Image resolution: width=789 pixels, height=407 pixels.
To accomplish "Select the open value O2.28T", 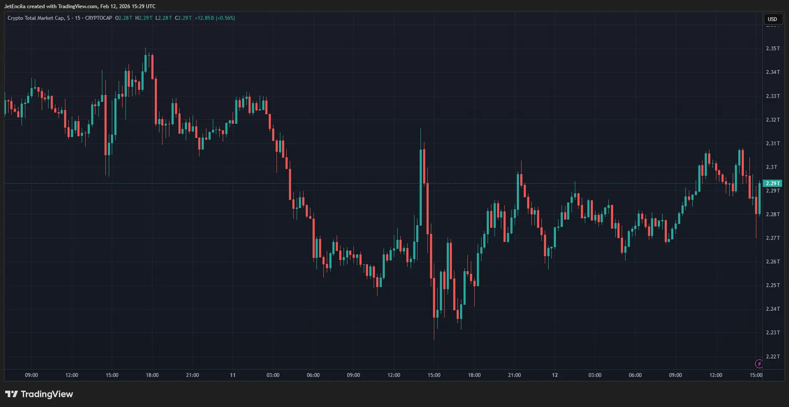I will click(124, 18).
